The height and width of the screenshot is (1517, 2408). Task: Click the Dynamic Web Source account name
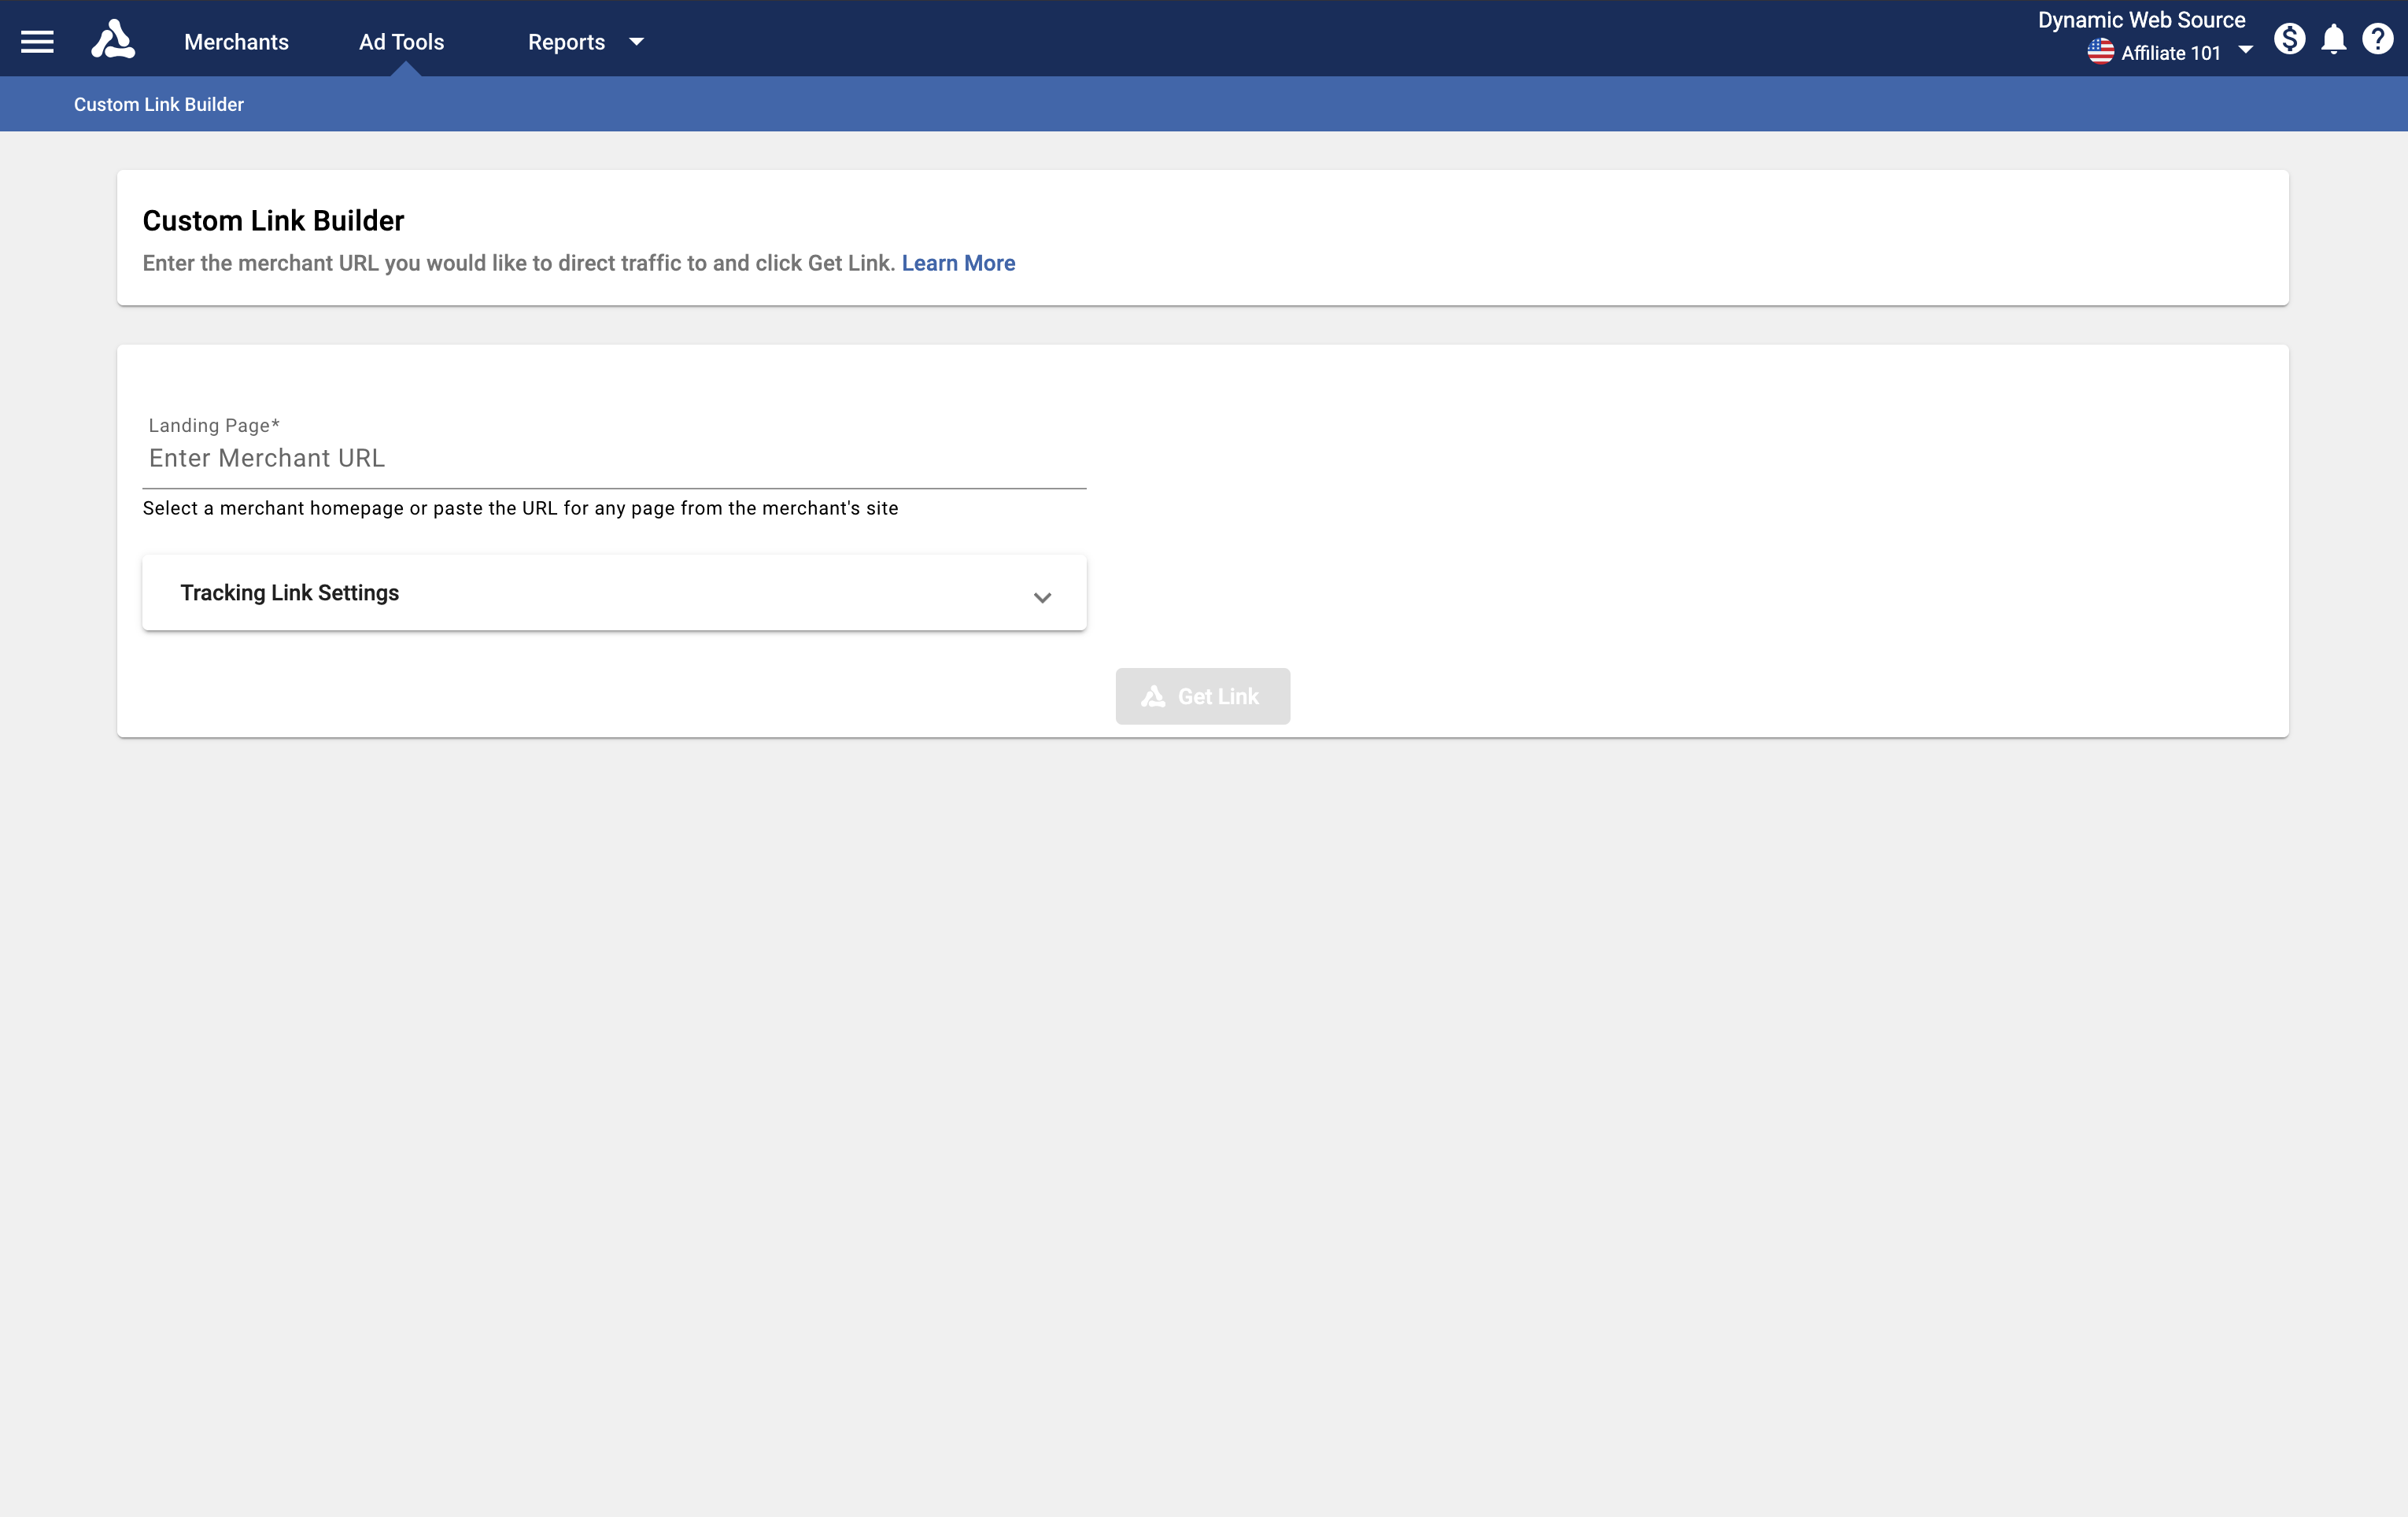coord(2141,20)
